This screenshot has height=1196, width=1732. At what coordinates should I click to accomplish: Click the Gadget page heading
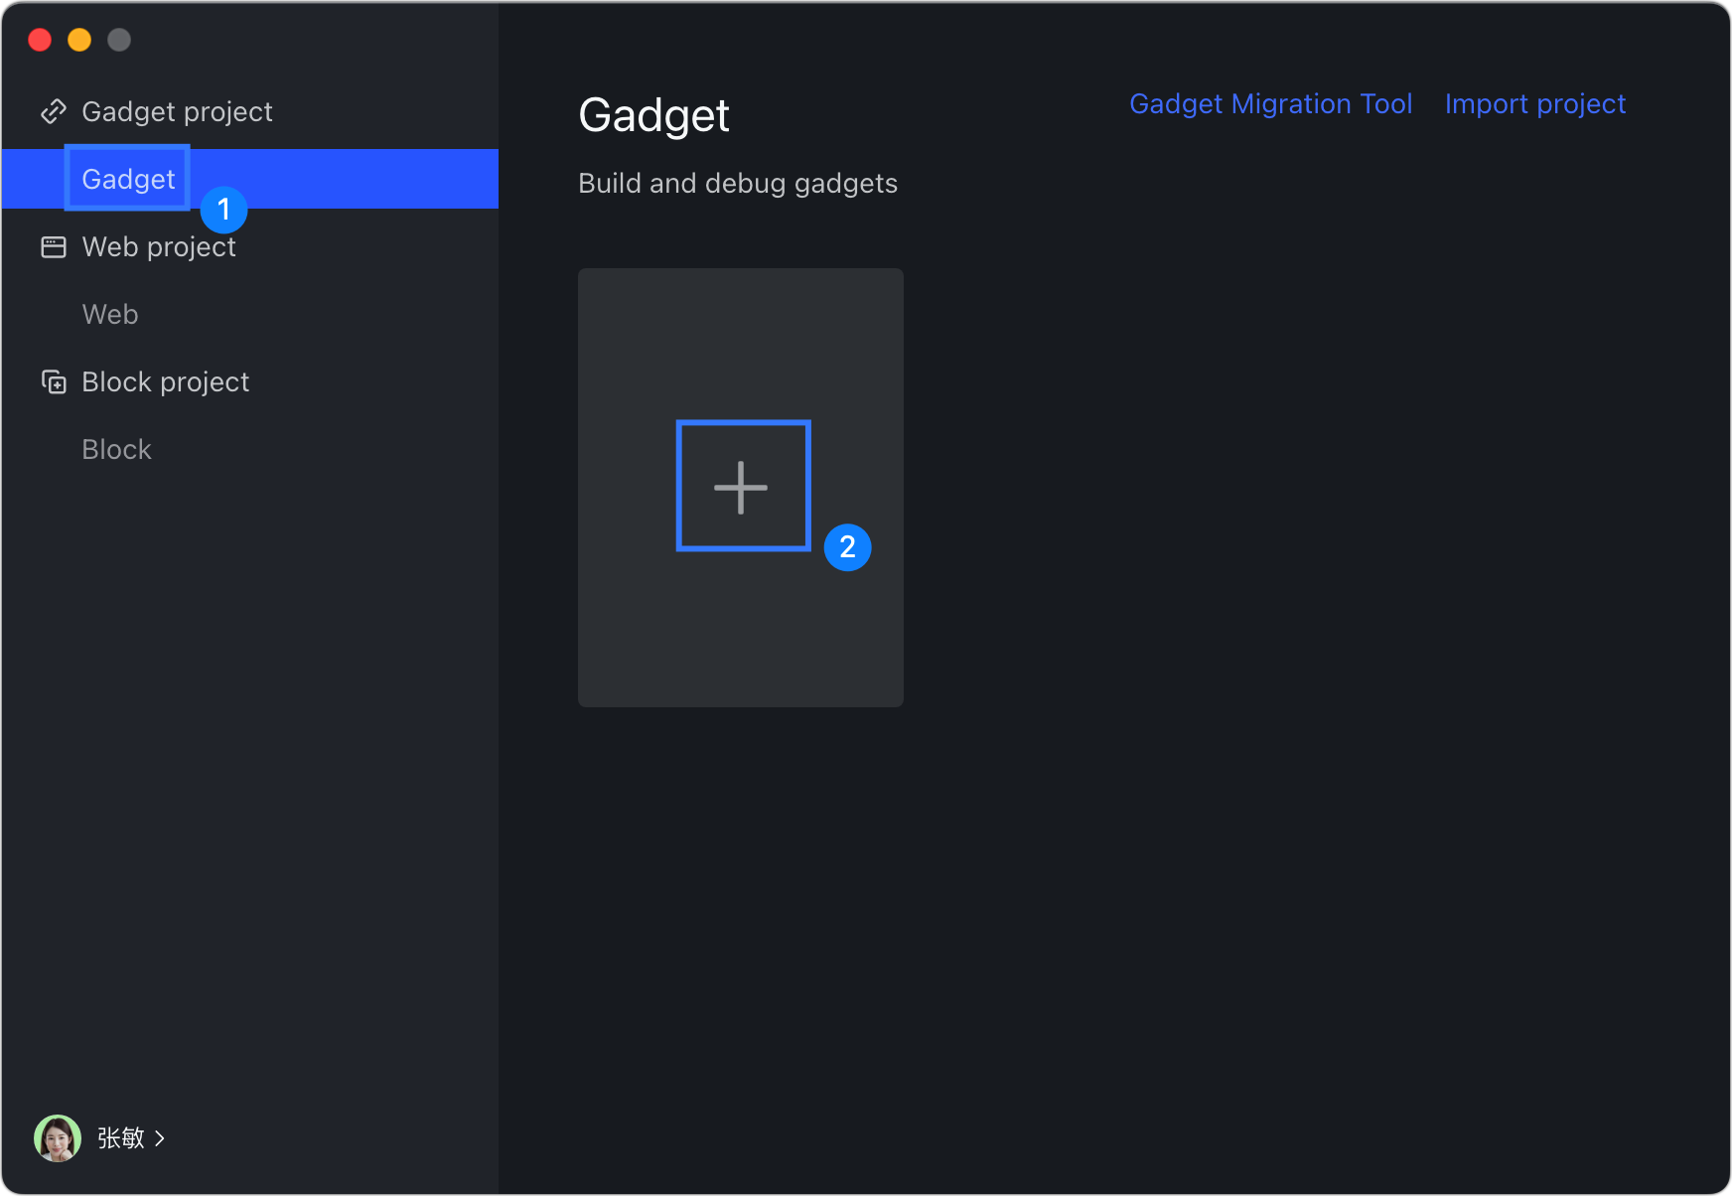pyautogui.click(x=653, y=115)
